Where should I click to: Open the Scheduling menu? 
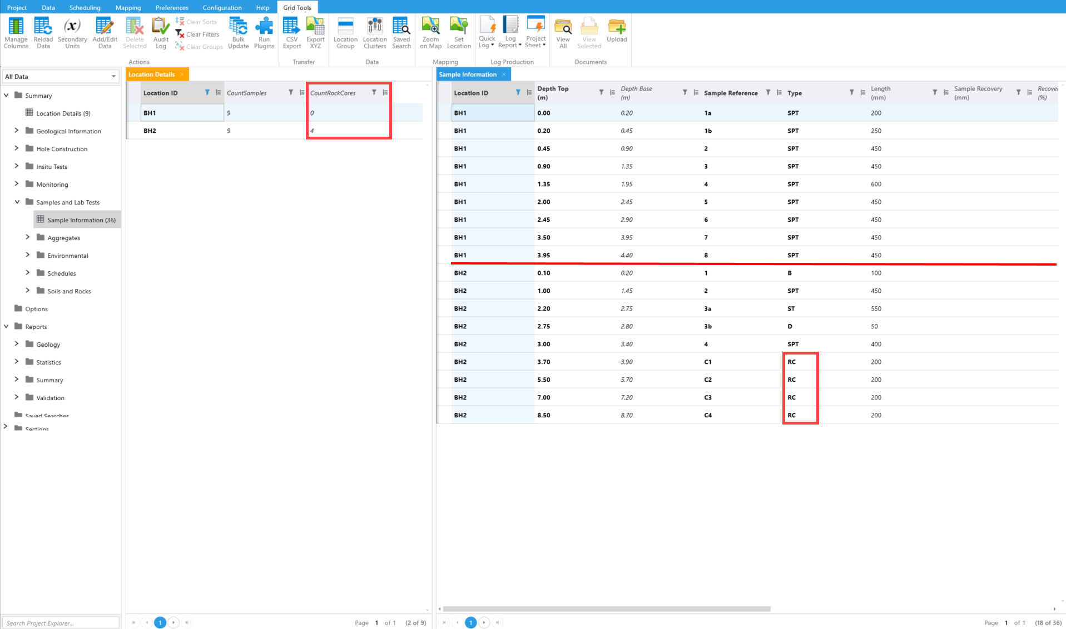click(x=85, y=8)
